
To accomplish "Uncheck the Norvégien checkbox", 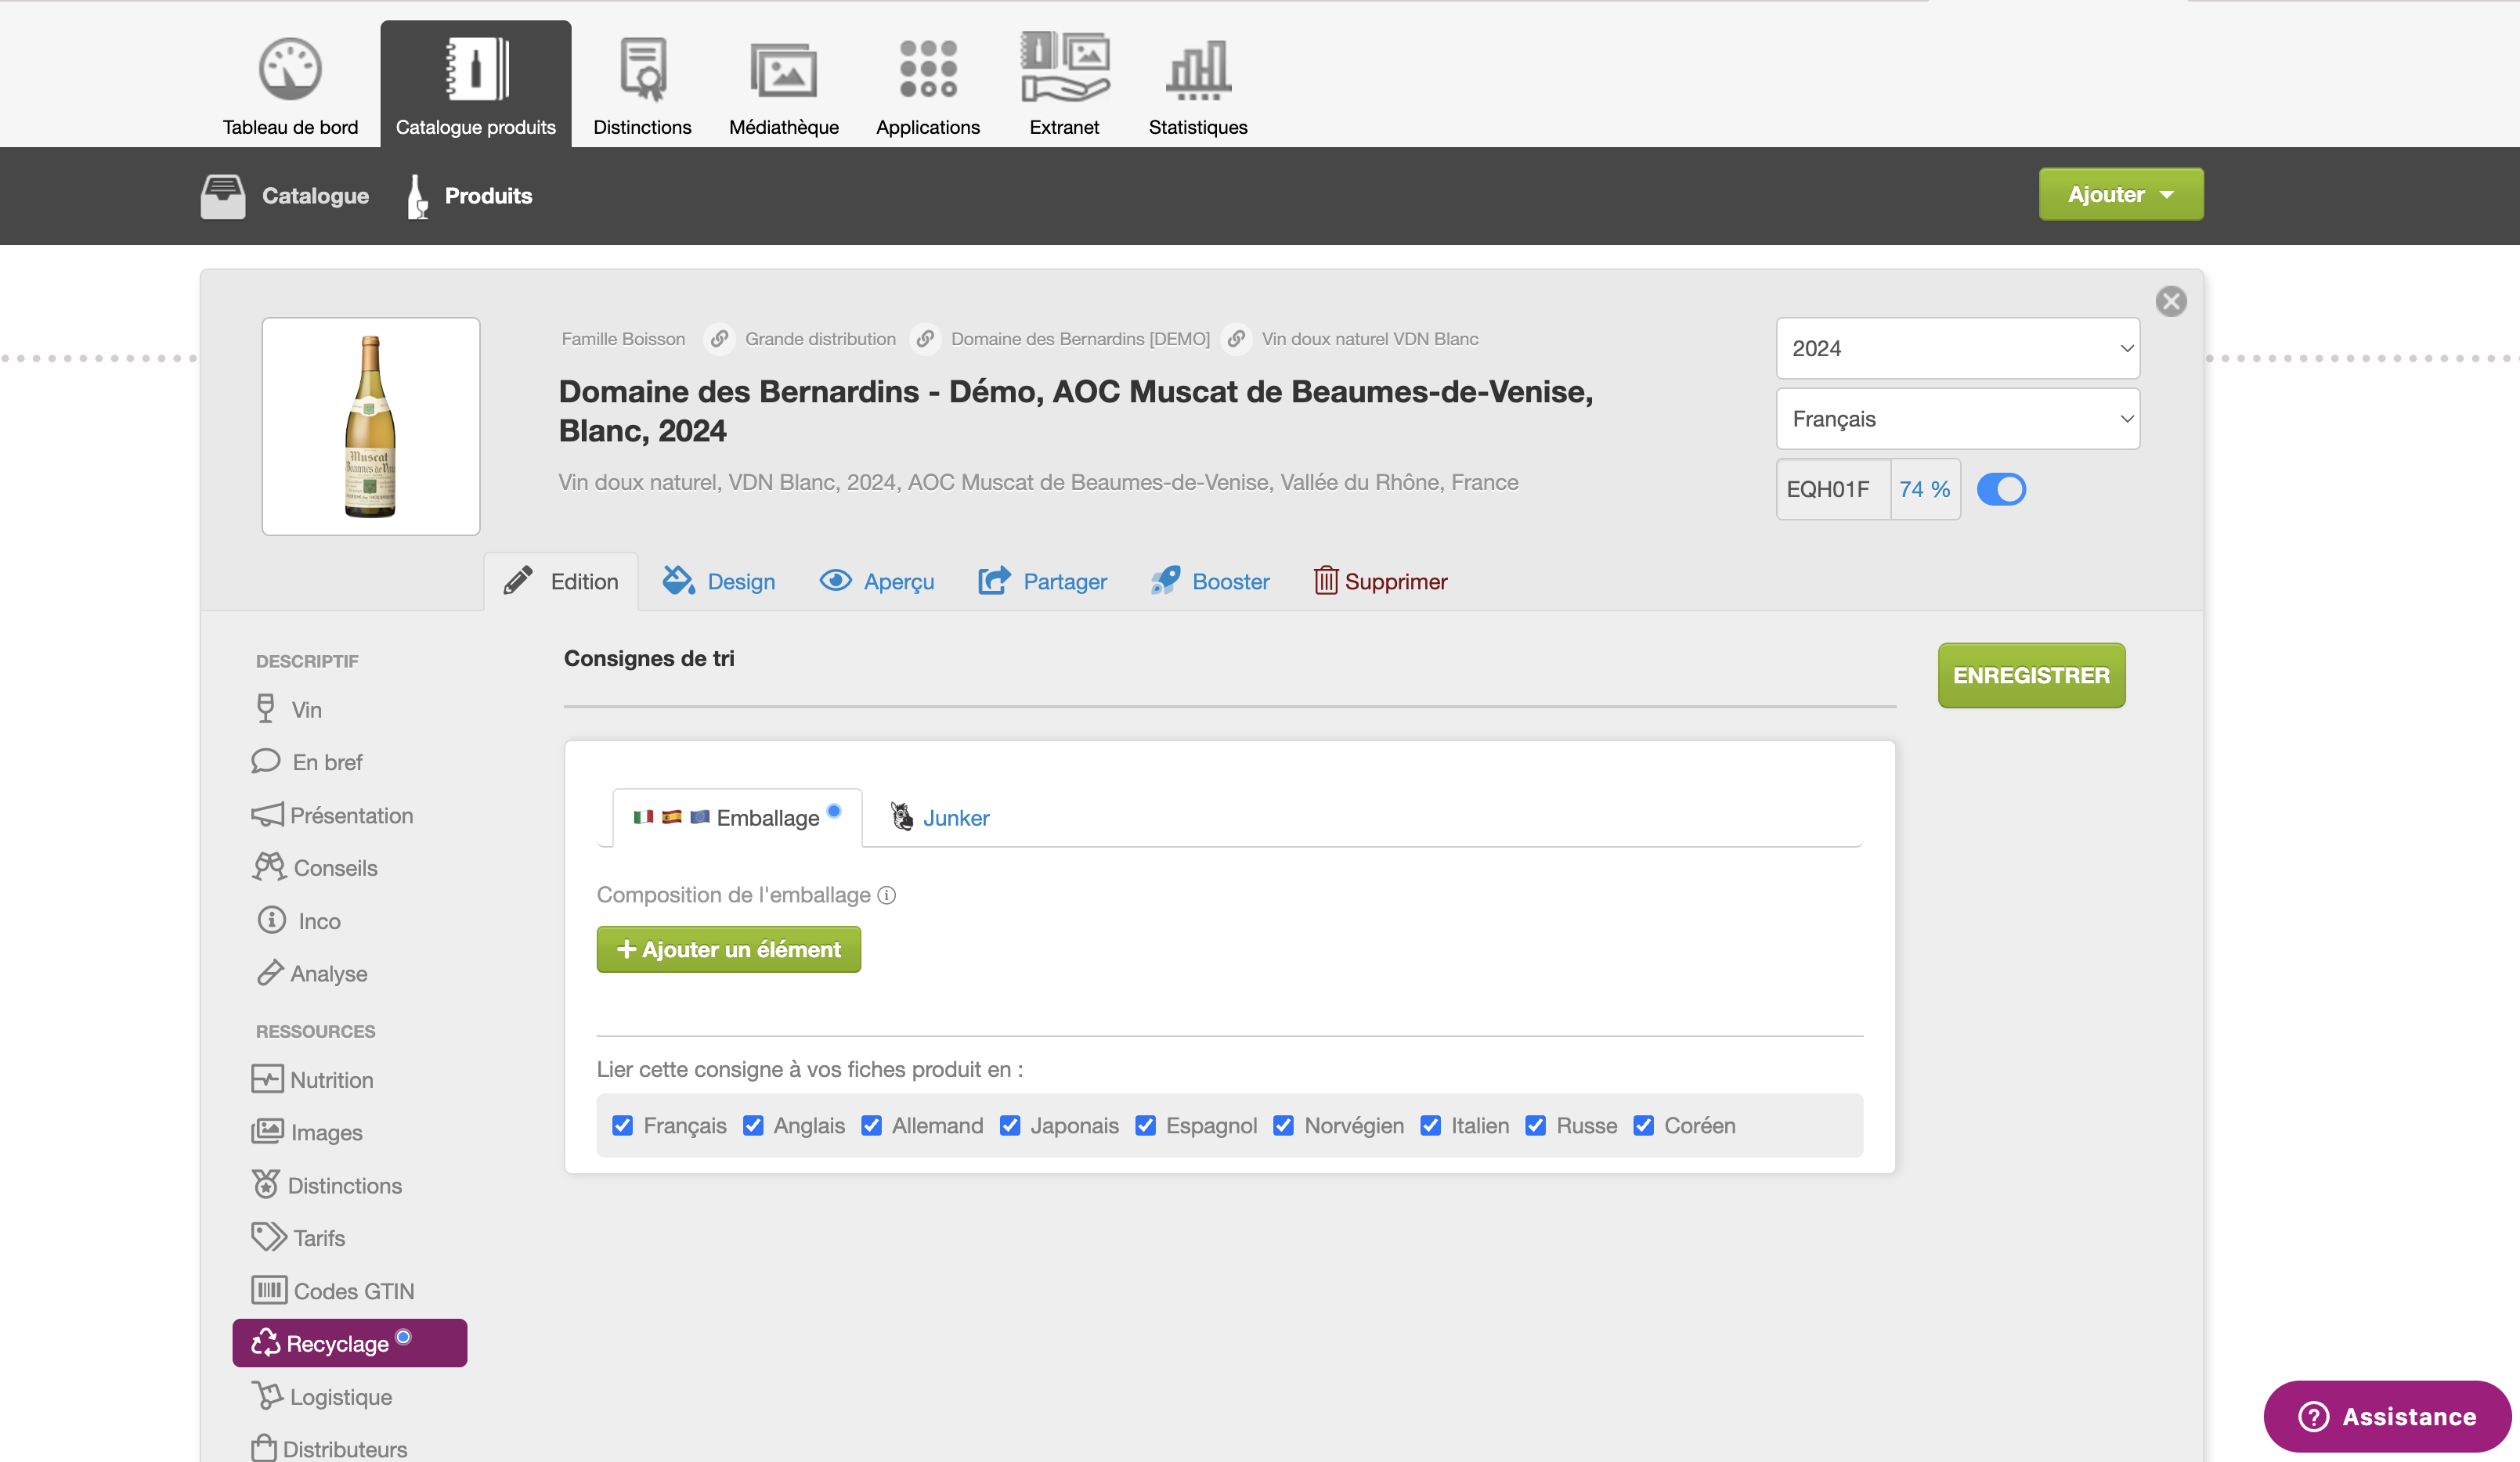I will point(1283,1125).
